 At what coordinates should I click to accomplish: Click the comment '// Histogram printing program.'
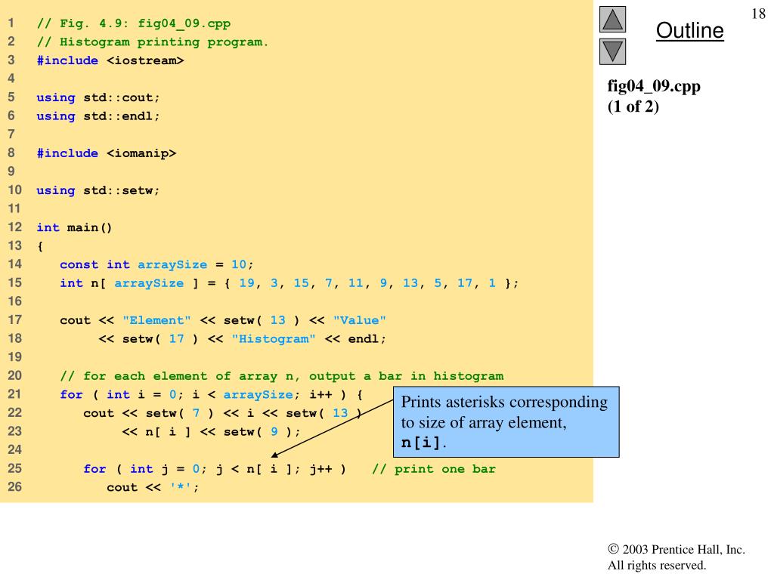point(153,42)
